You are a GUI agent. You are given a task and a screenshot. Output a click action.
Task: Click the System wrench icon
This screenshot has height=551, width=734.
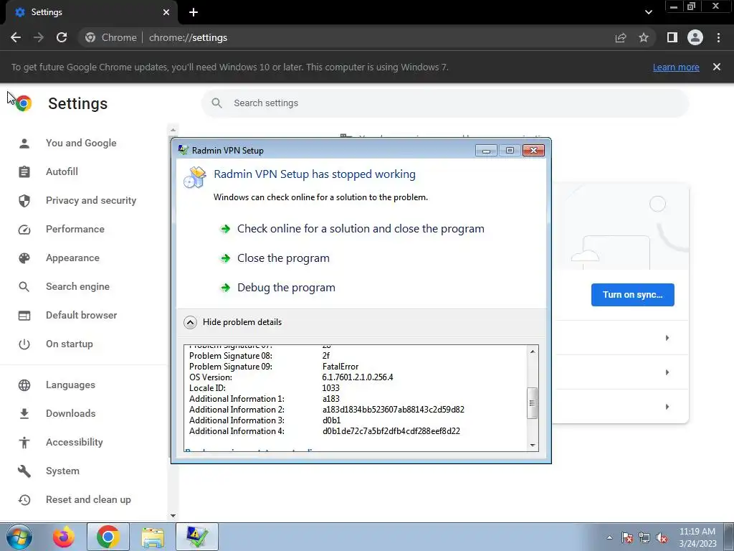24,471
